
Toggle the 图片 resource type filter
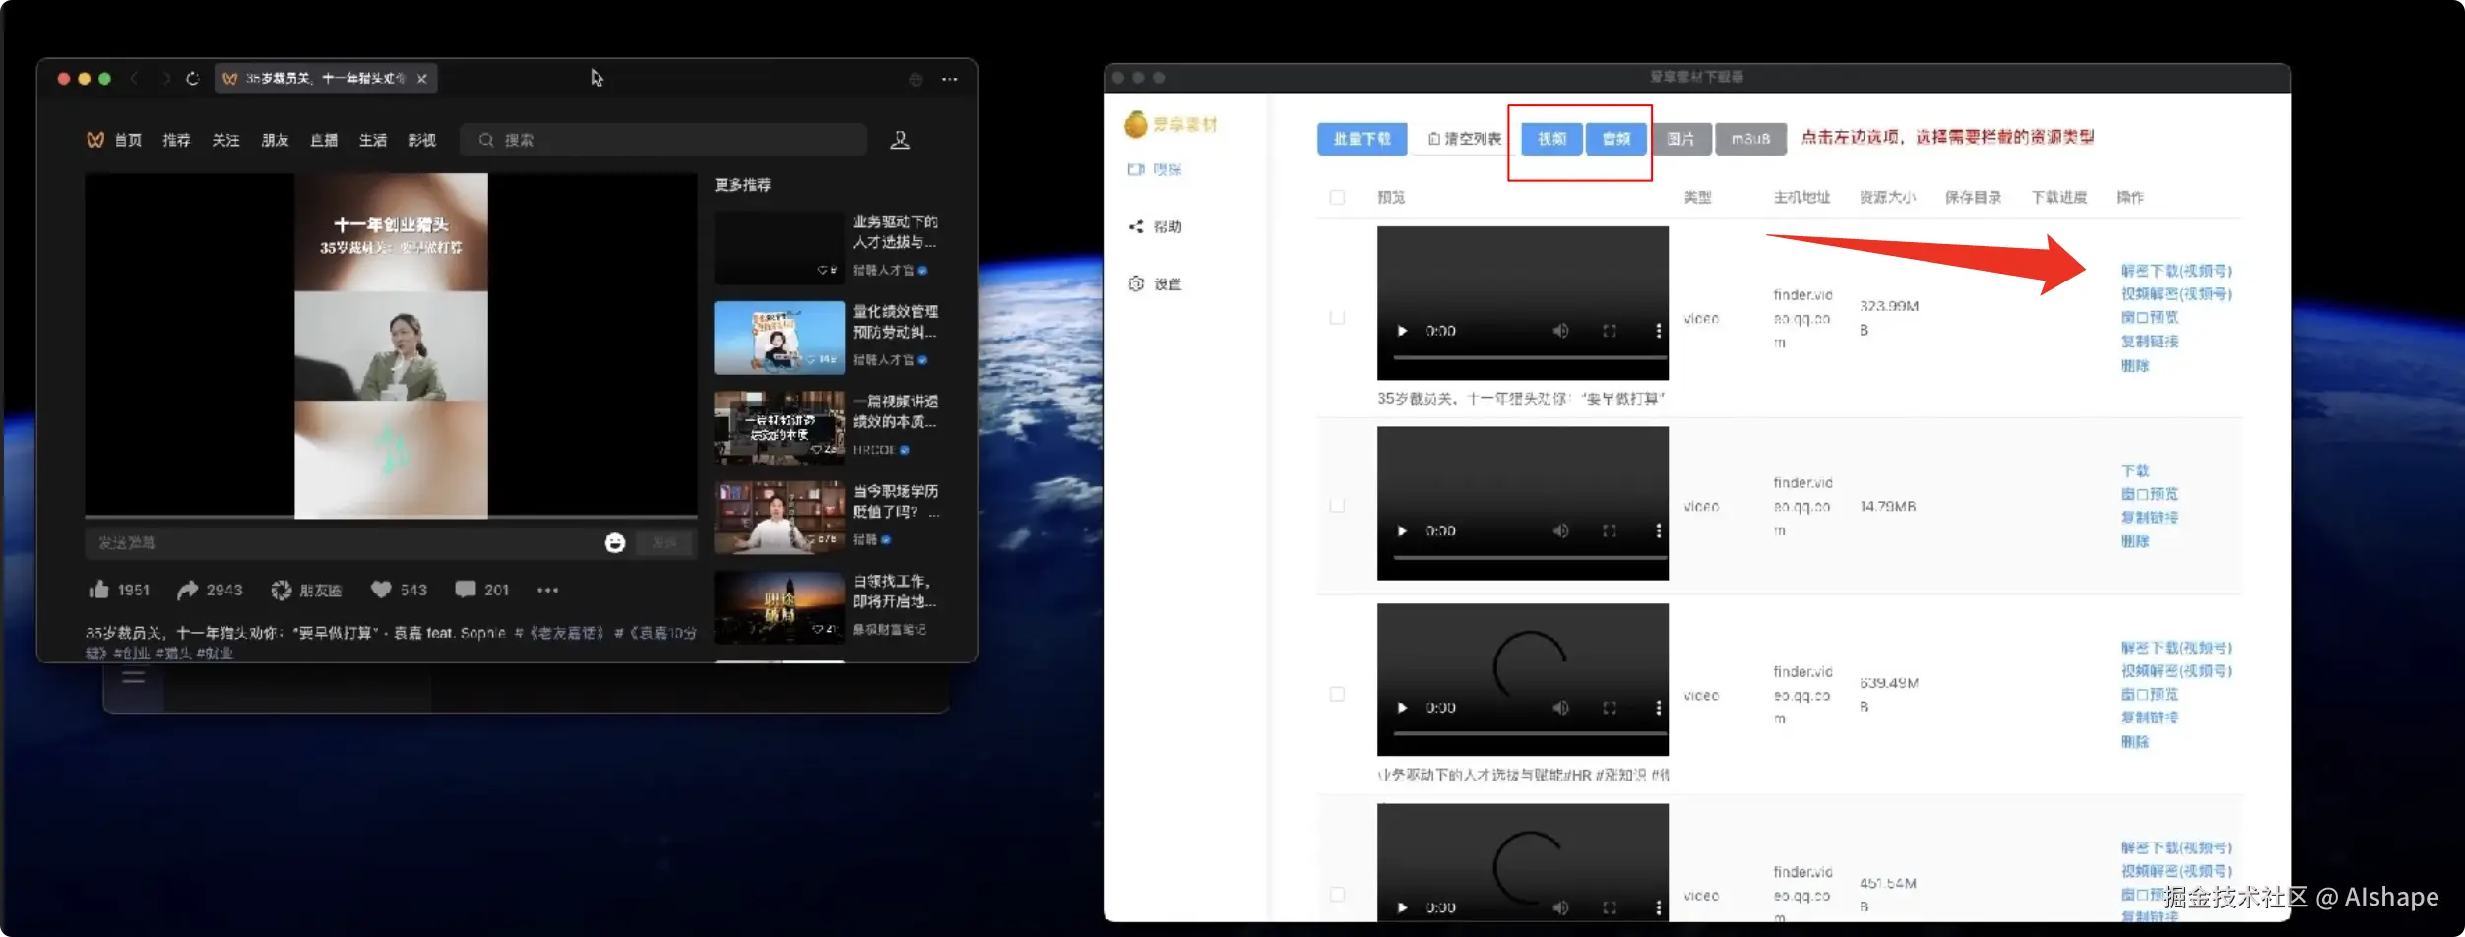point(1681,139)
